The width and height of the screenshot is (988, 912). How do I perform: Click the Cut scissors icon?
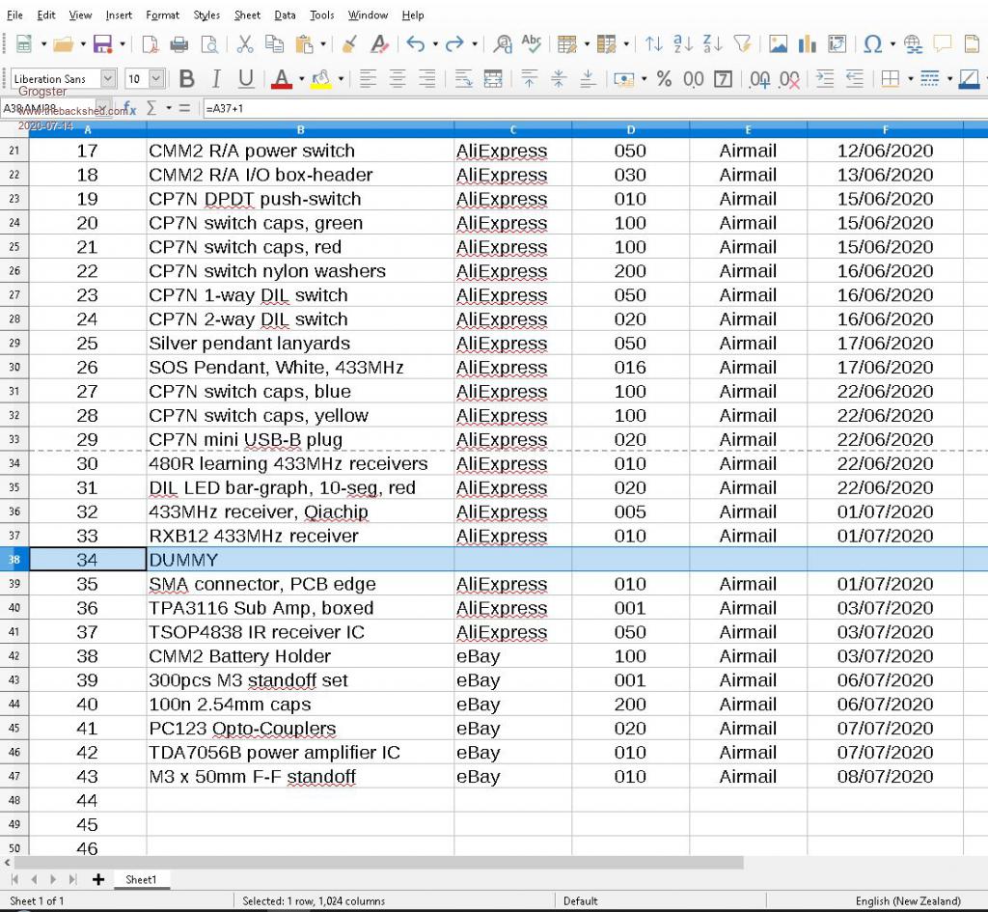click(x=244, y=44)
